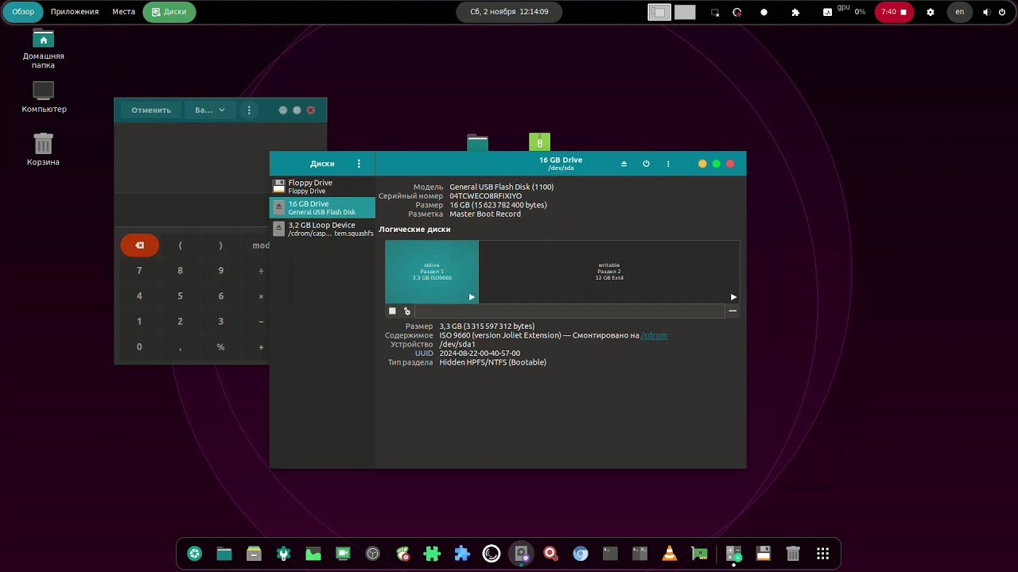Viewport: 1018px width, 572px height.
Task: Click the 'Hidden HPFS/NTFS (Bootable)' partition type
Action: (493, 362)
